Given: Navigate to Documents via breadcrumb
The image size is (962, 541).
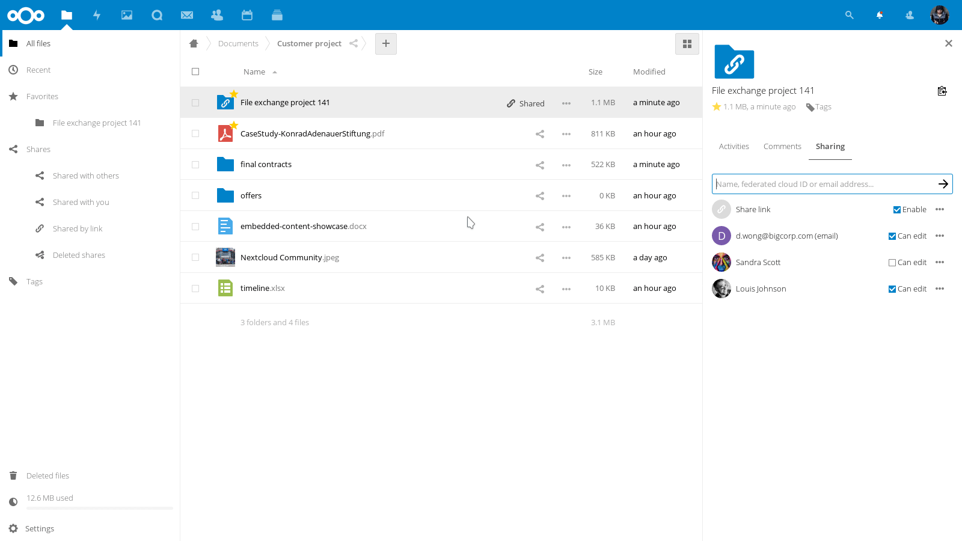Looking at the screenshot, I should 238,43.
